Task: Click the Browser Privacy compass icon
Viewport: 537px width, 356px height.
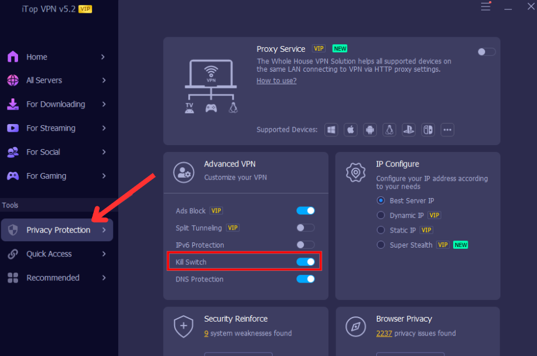Action: click(x=355, y=326)
